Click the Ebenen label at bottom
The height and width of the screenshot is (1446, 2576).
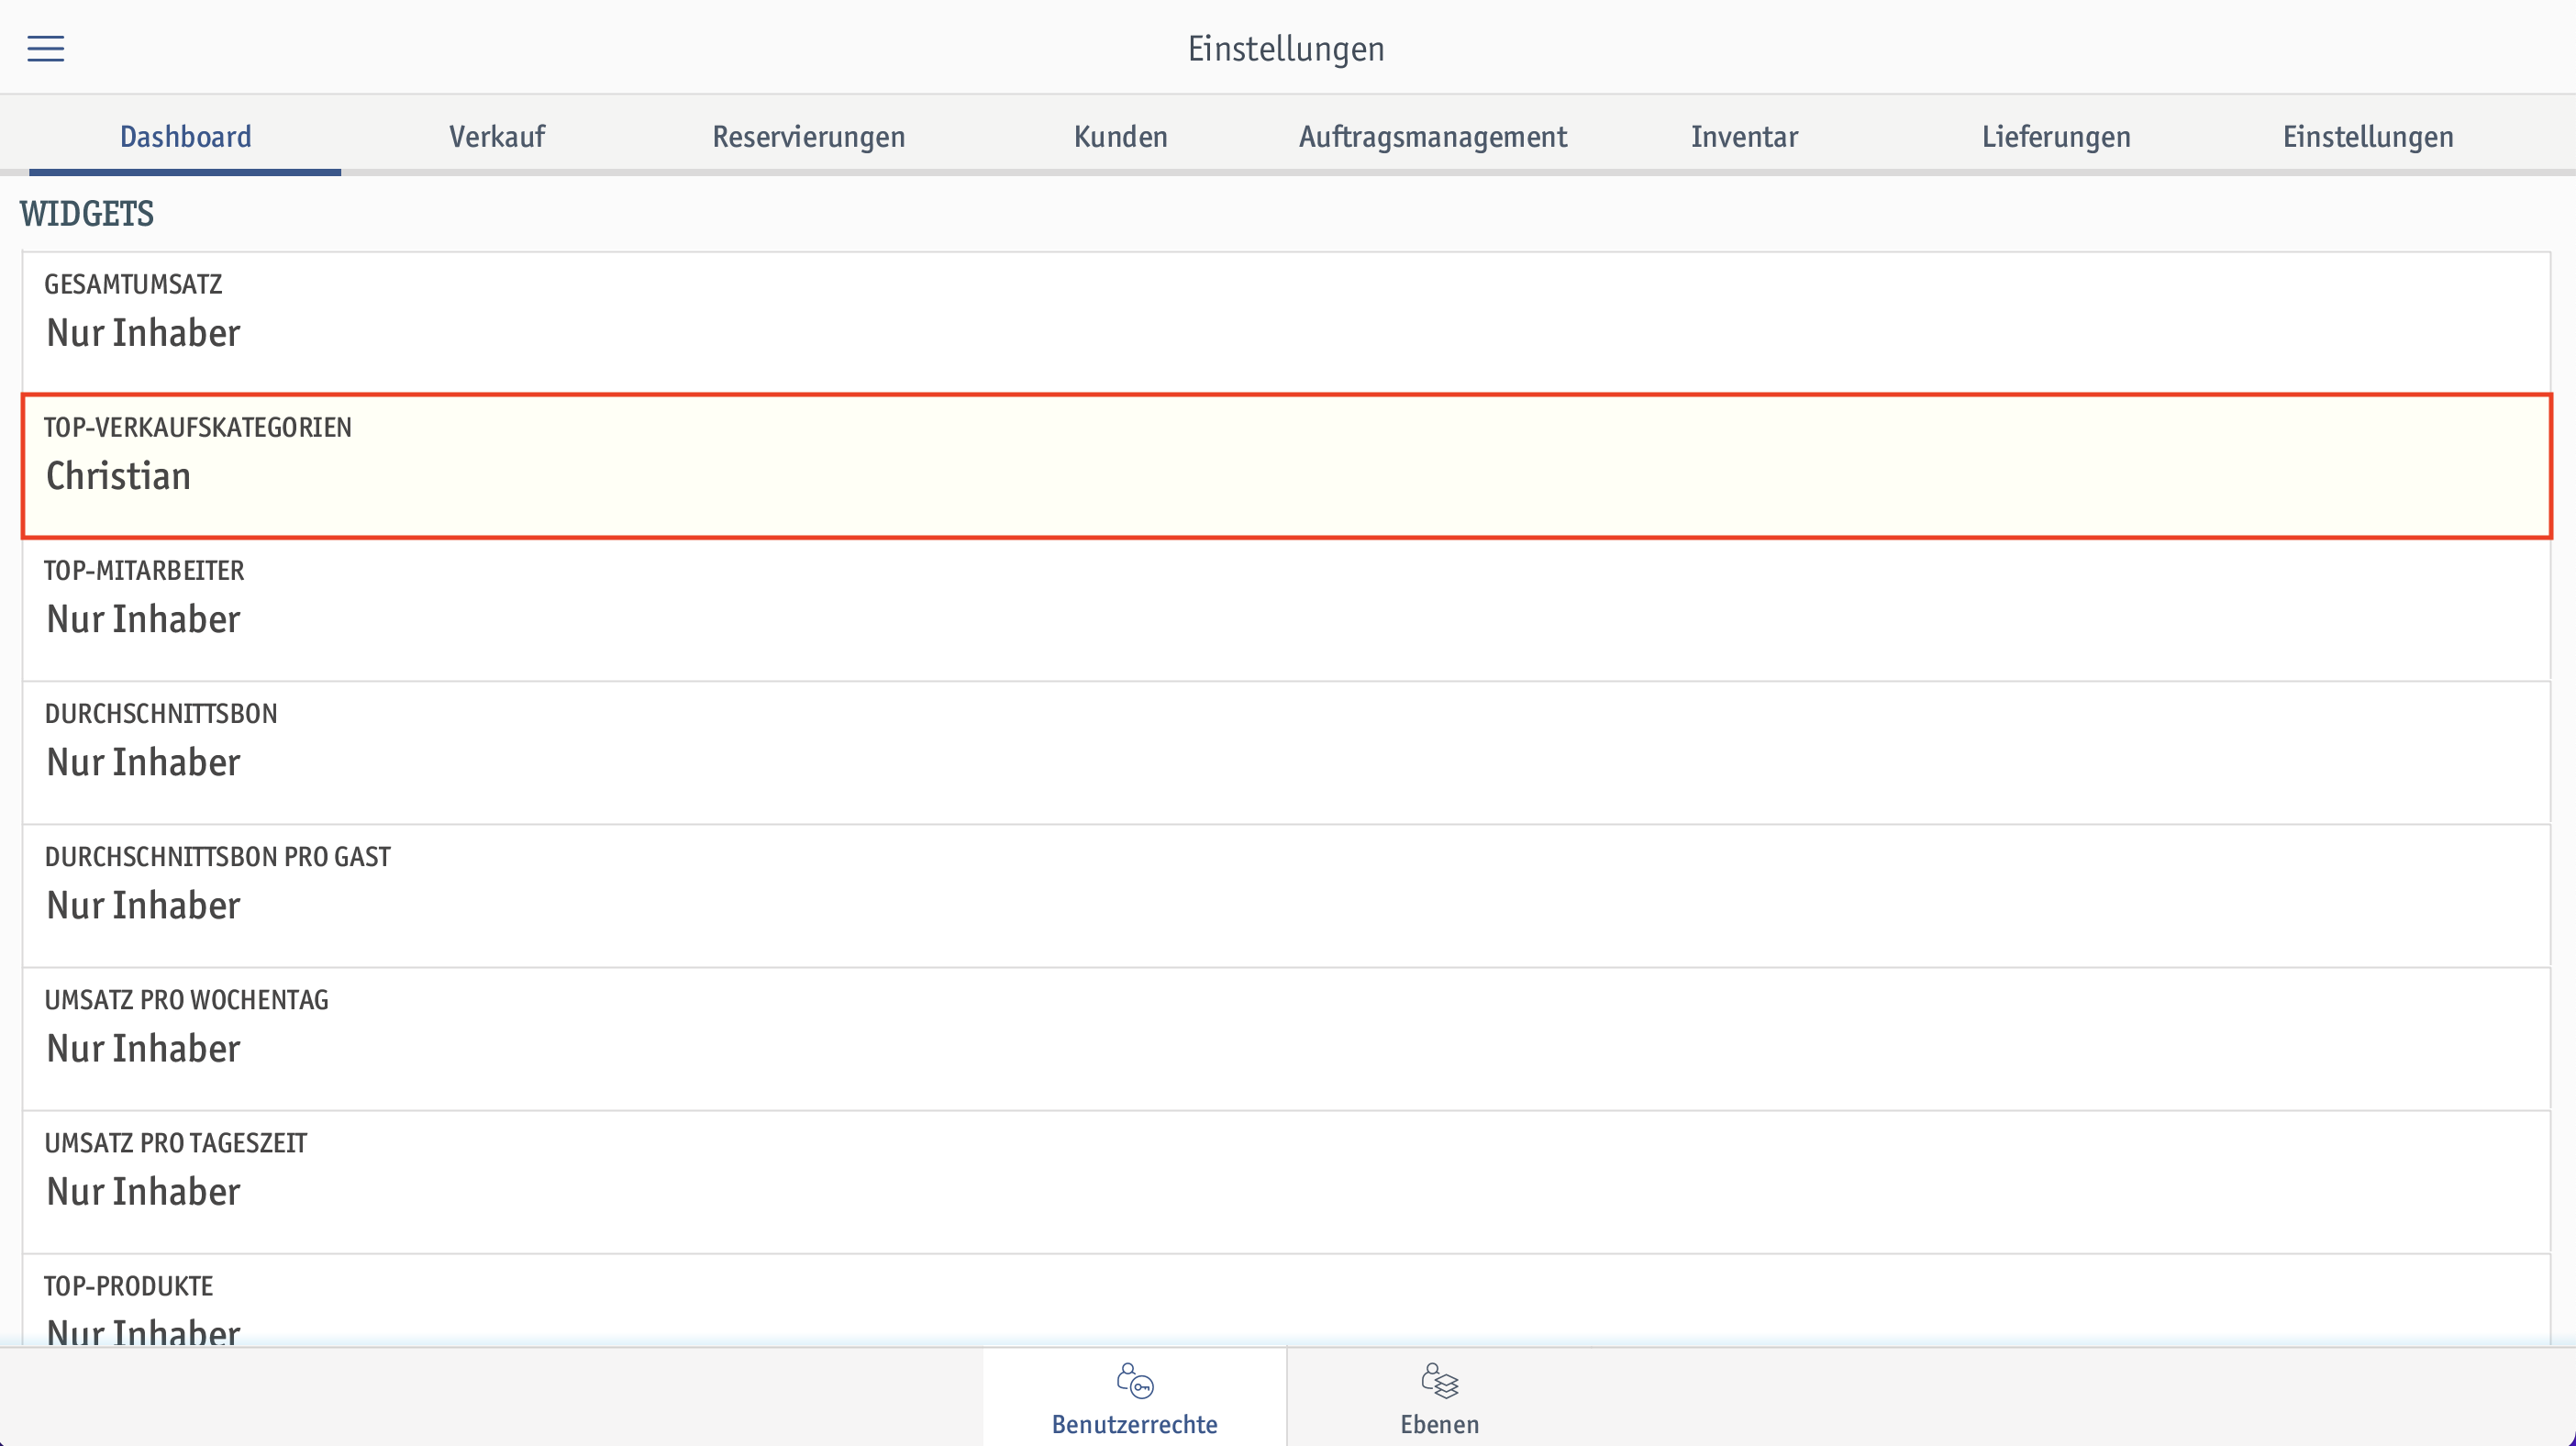1440,1424
